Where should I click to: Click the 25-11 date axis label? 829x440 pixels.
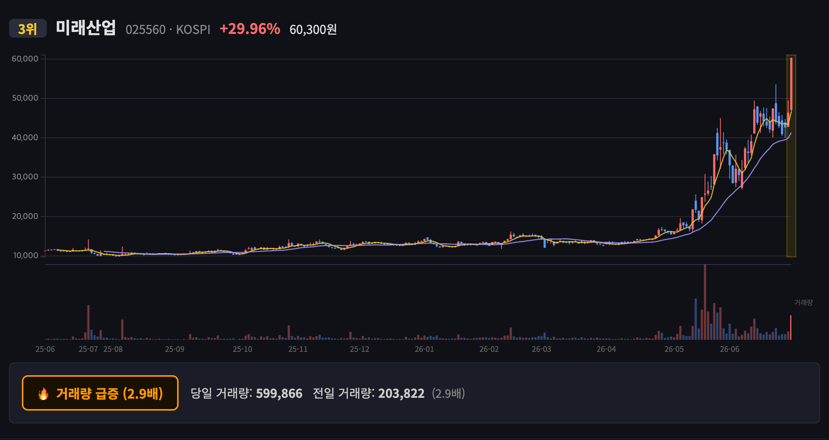click(x=298, y=349)
